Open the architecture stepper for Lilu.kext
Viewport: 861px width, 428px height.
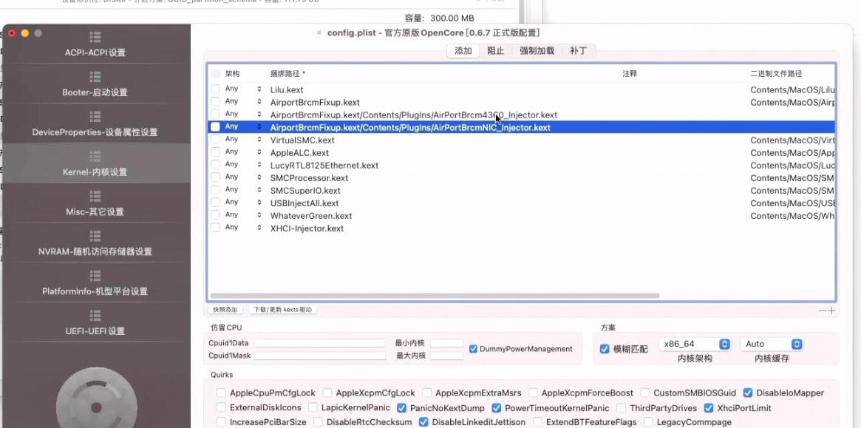tap(258, 89)
